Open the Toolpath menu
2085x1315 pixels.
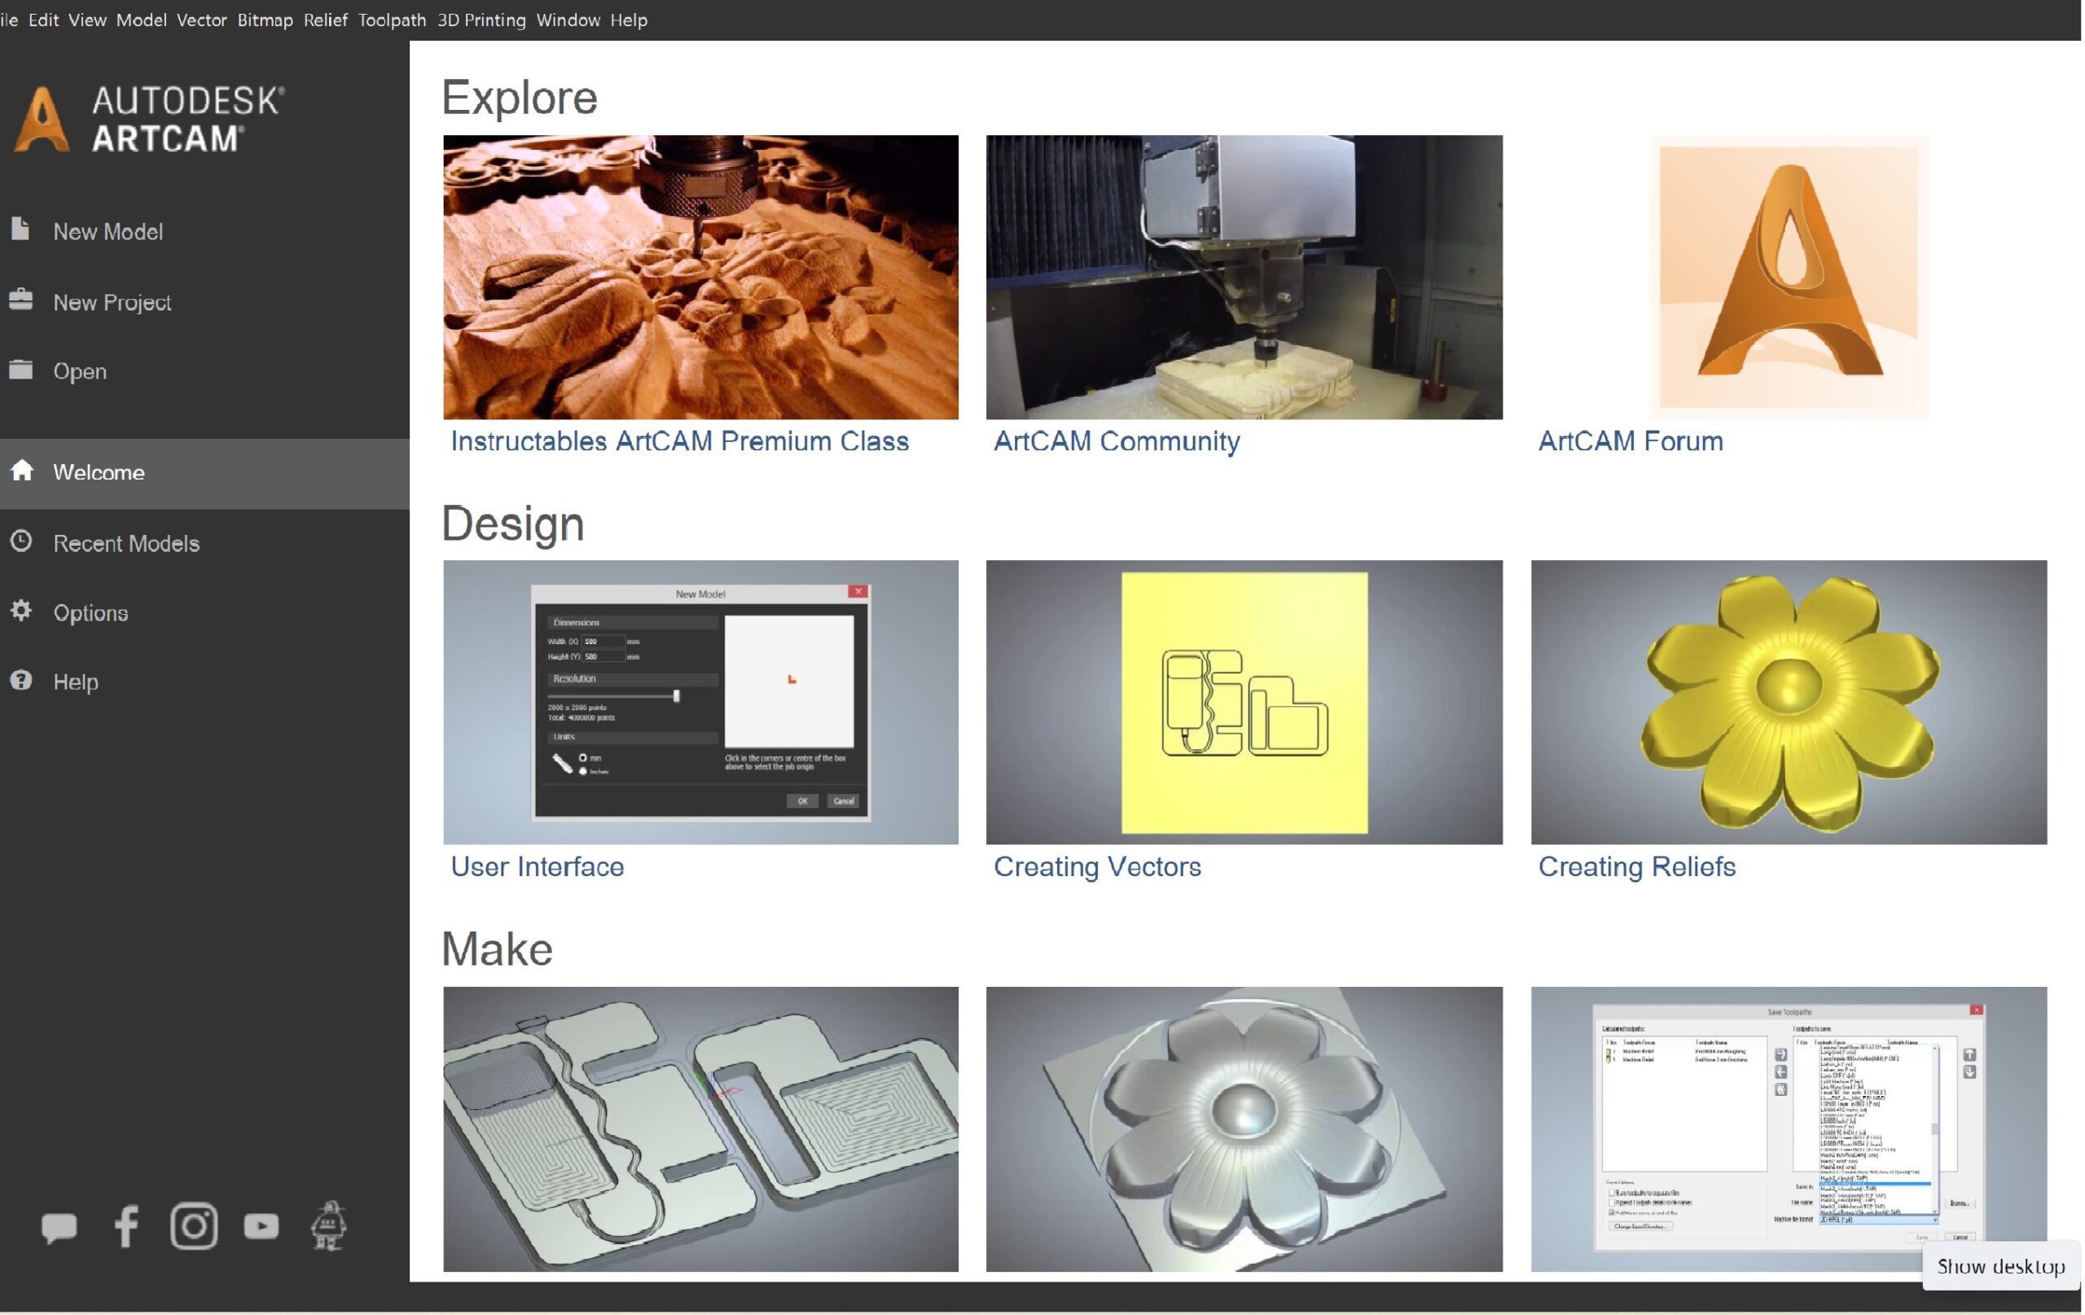[x=392, y=19]
